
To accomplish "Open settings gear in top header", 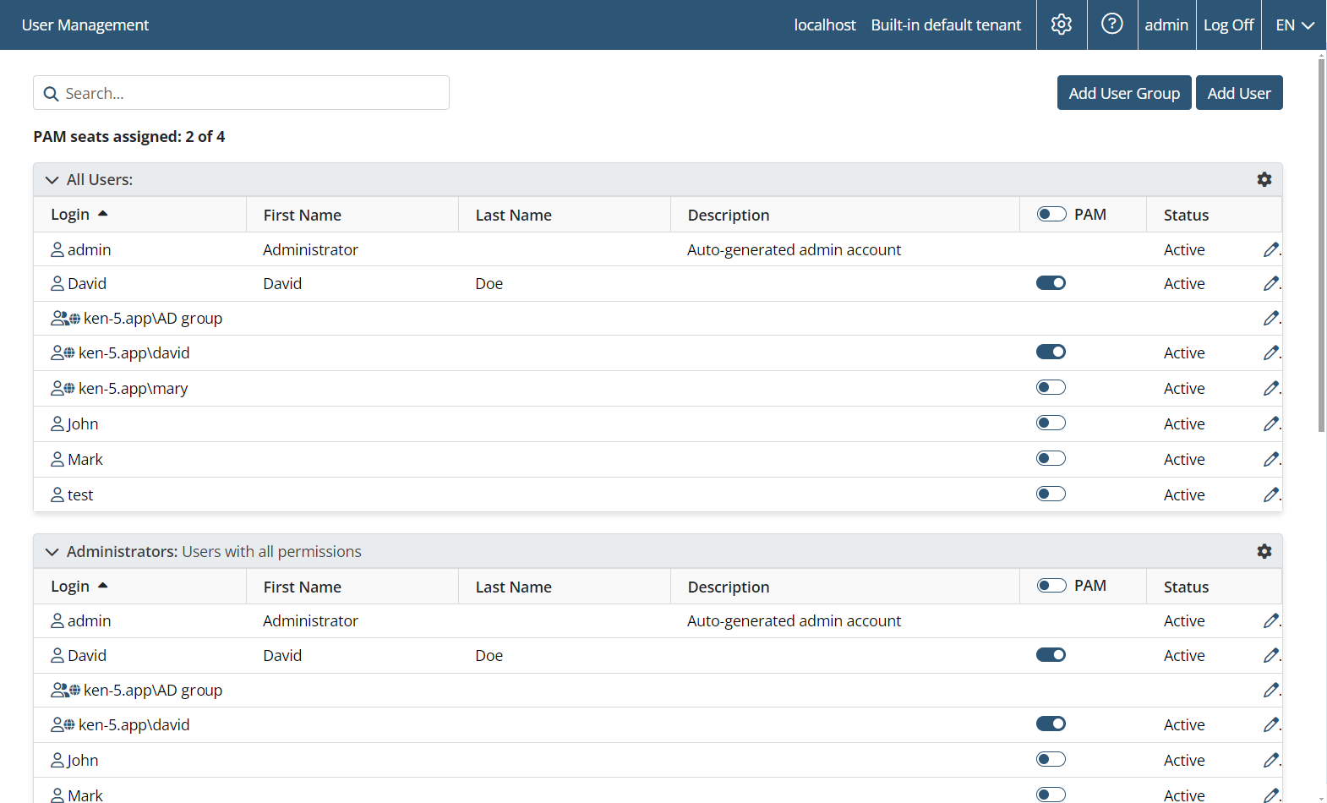I will click(1061, 25).
